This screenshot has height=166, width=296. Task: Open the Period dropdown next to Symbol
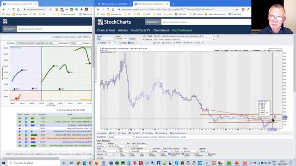point(121,39)
